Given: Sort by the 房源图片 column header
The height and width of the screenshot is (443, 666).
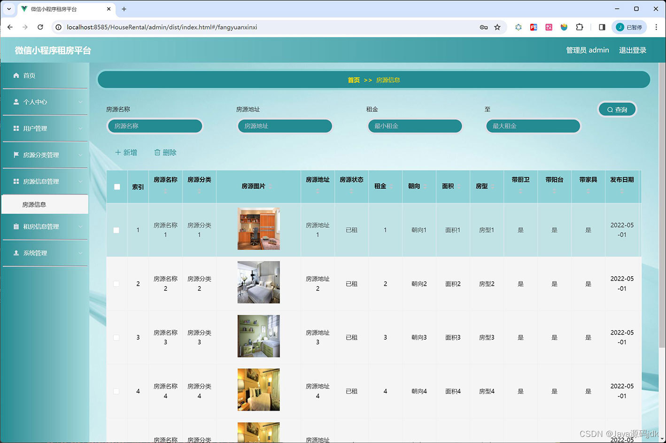Looking at the screenshot, I should click(258, 187).
